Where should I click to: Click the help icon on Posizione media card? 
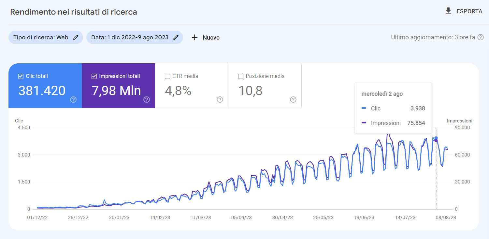click(x=293, y=100)
